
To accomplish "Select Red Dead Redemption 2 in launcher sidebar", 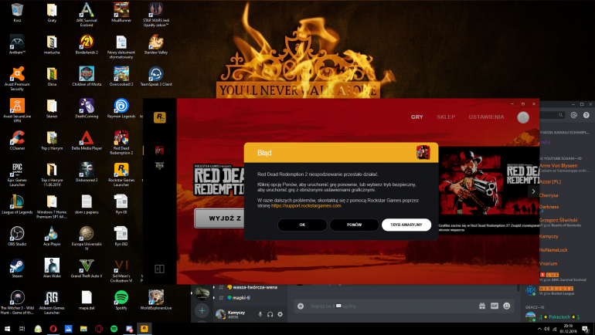I will point(159,151).
